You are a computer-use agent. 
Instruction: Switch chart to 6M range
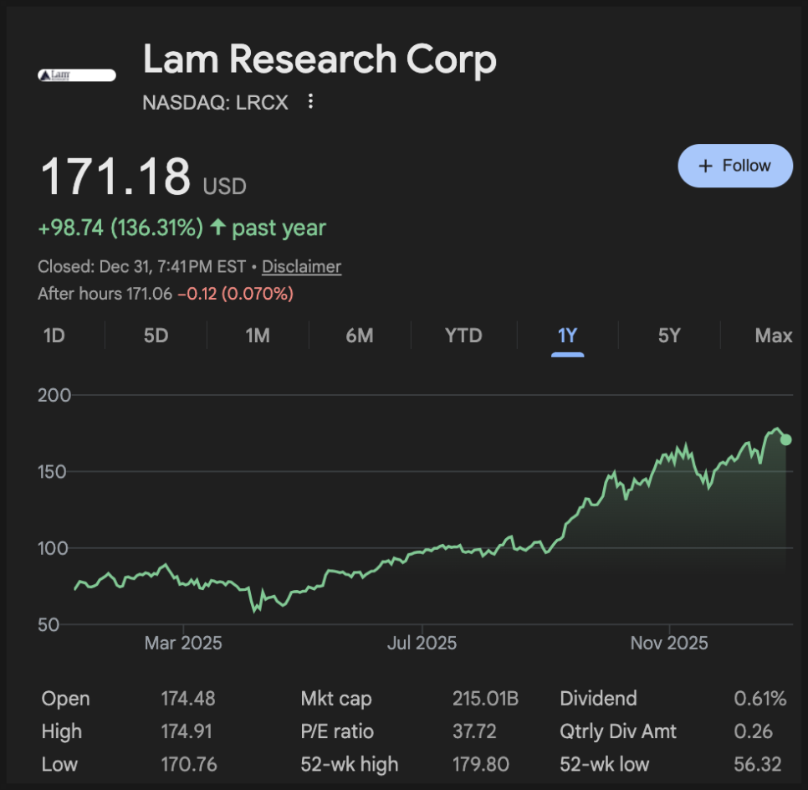point(359,336)
